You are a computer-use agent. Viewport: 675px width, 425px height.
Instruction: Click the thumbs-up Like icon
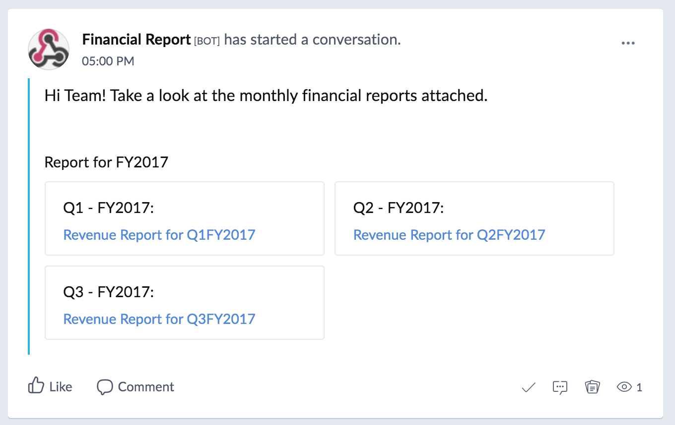point(36,386)
